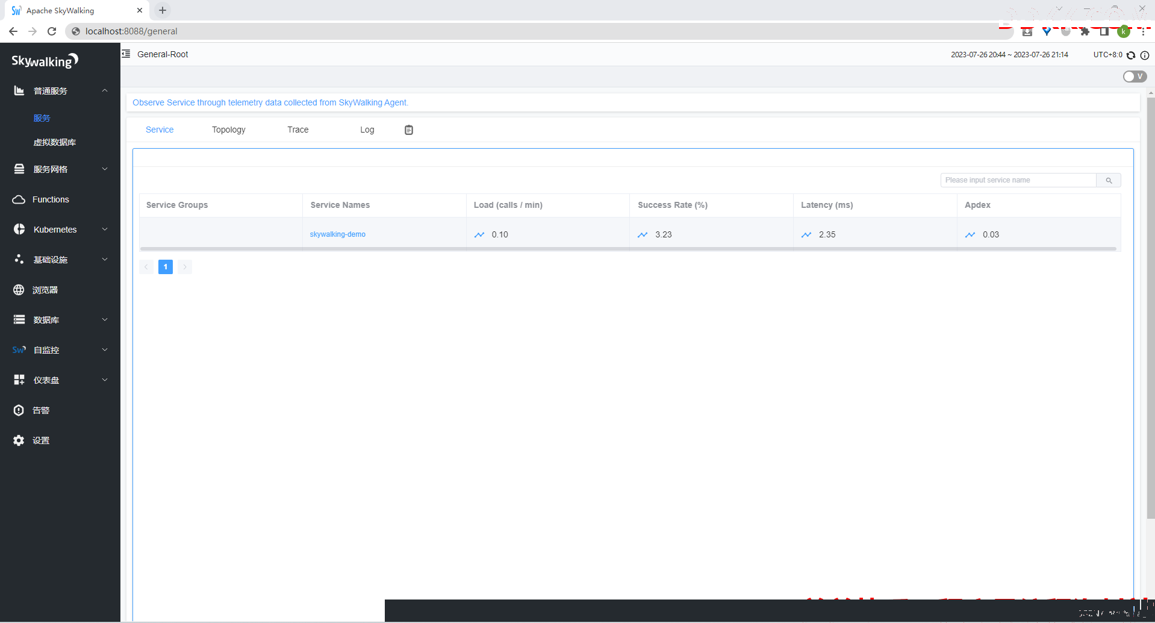Switch to the Trace tab
1155x623 pixels.
coord(298,130)
